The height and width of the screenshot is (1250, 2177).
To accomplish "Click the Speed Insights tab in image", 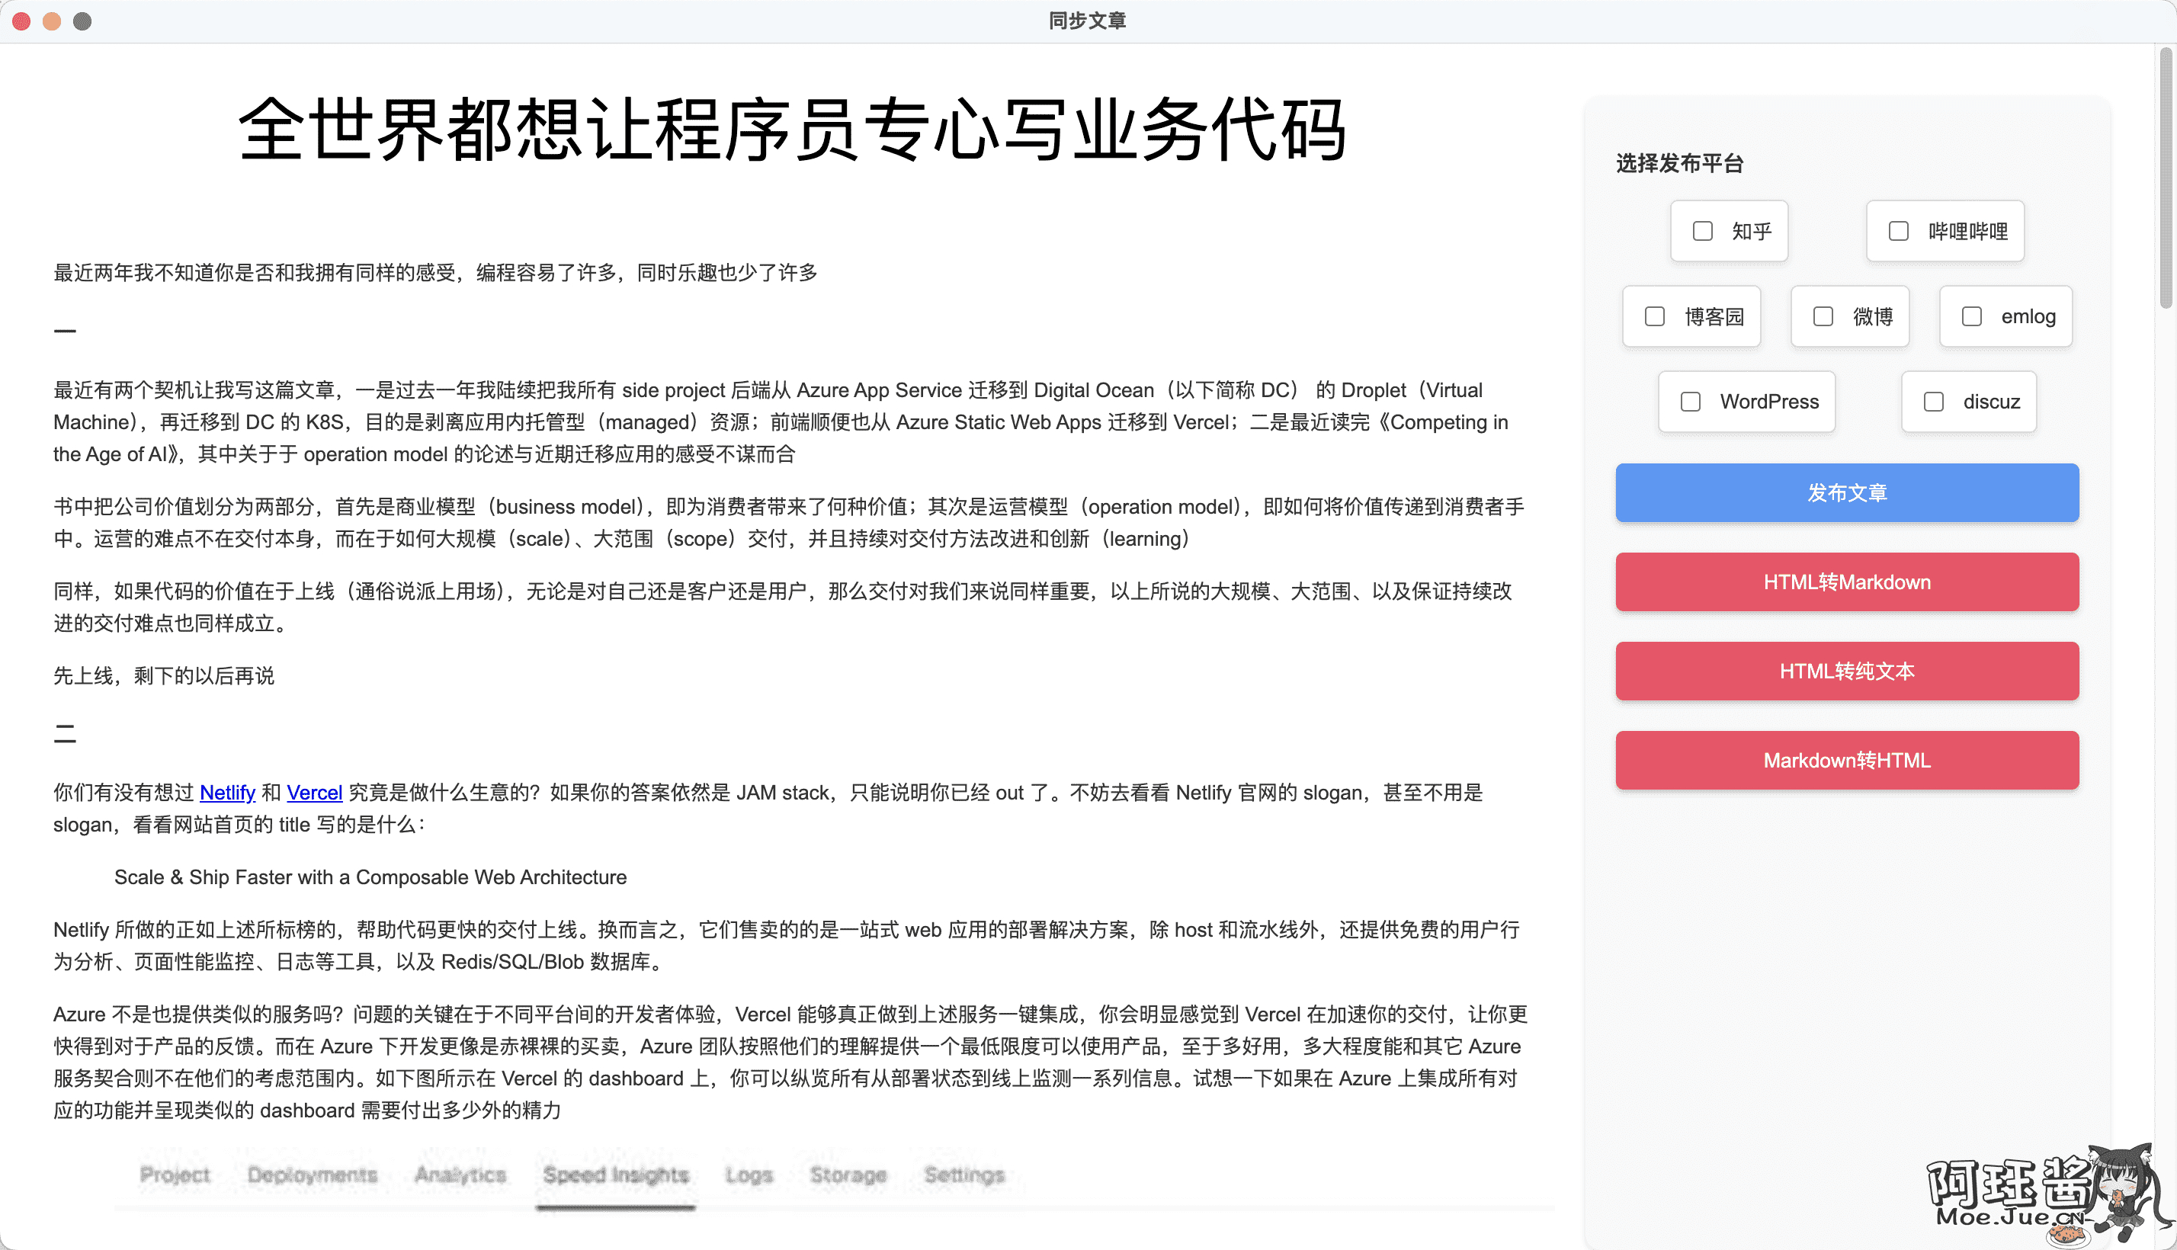I will [x=615, y=1175].
